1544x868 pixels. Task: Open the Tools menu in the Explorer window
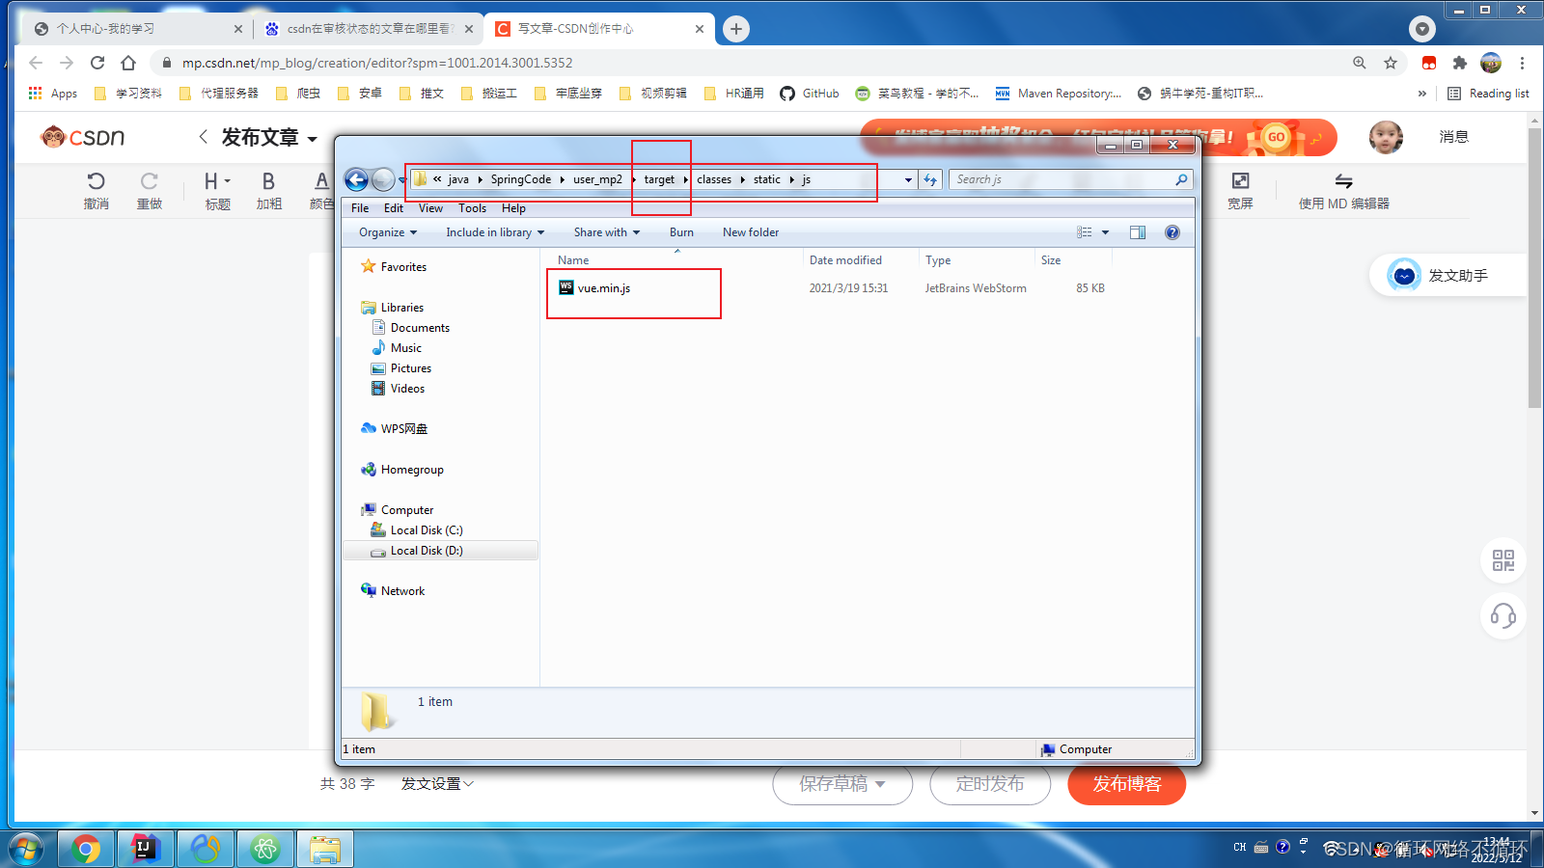pos(472,207)
